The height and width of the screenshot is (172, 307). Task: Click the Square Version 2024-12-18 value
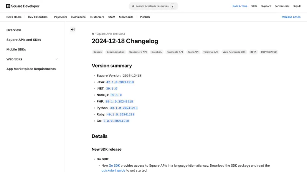tap(132, 76)
